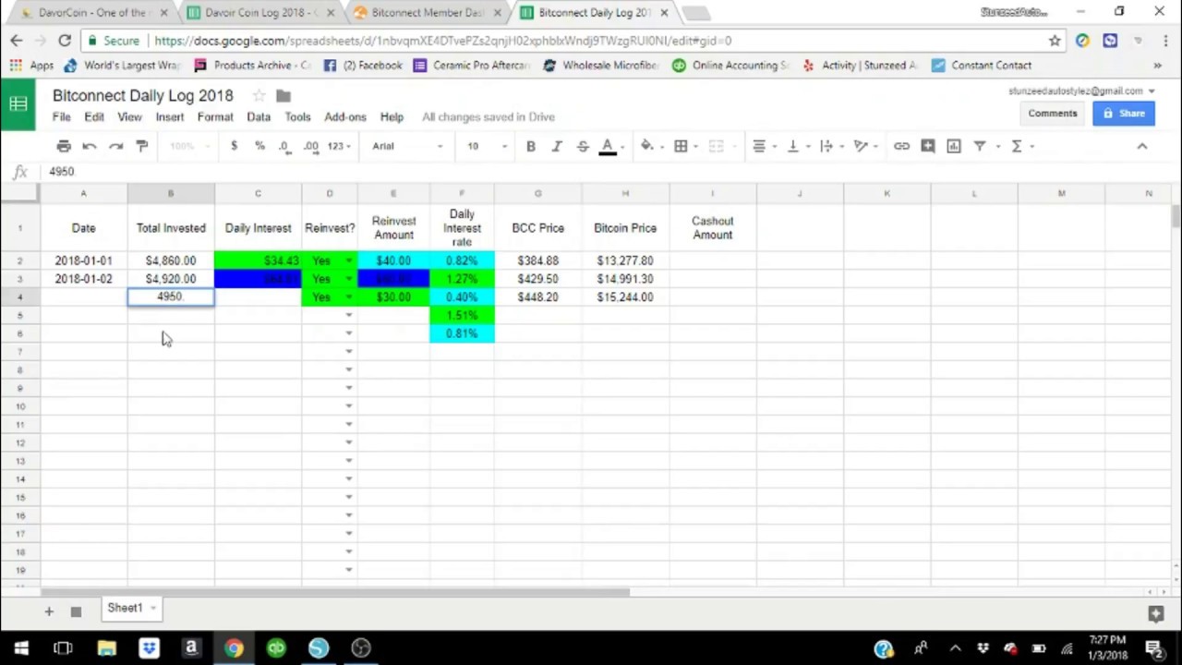Image resolution: width=1182 pixels, height=665 pixels.
Task: Open the Arial font dropdown
Action: [x=407, y=146]
